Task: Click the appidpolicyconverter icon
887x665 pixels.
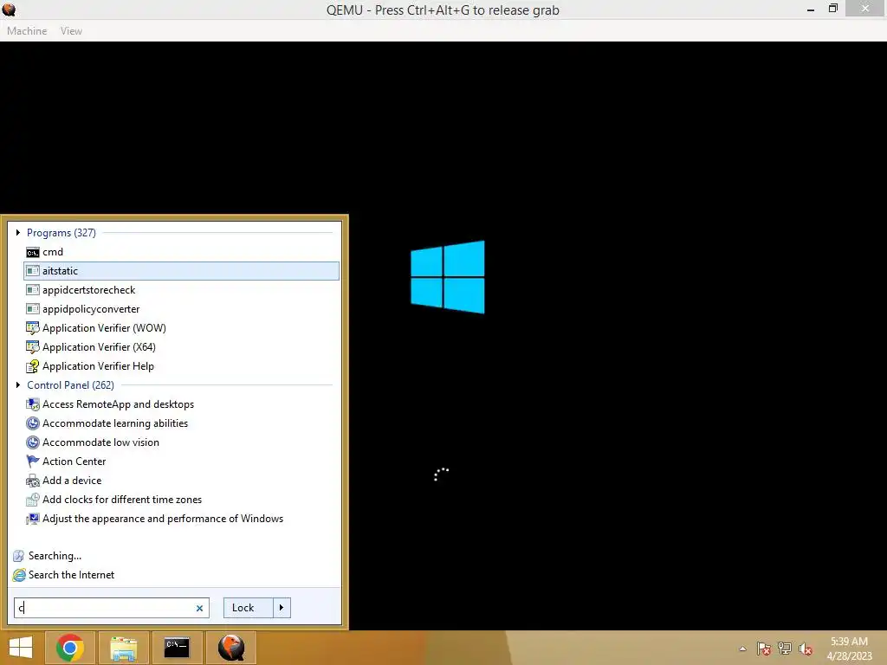Action: pos(33,309)
